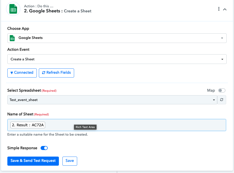234x173 pixels.
Task: Click the helper text about suitable sheet name
Action: (48, 134)
